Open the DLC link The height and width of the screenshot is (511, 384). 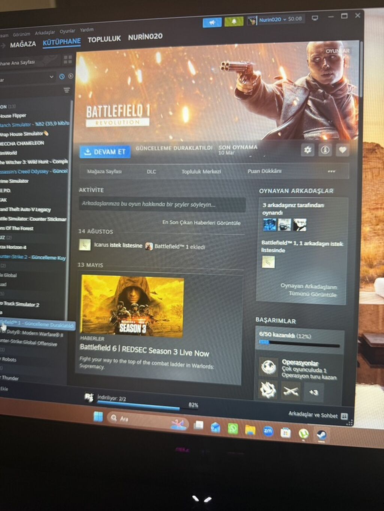tap(151, 171)
